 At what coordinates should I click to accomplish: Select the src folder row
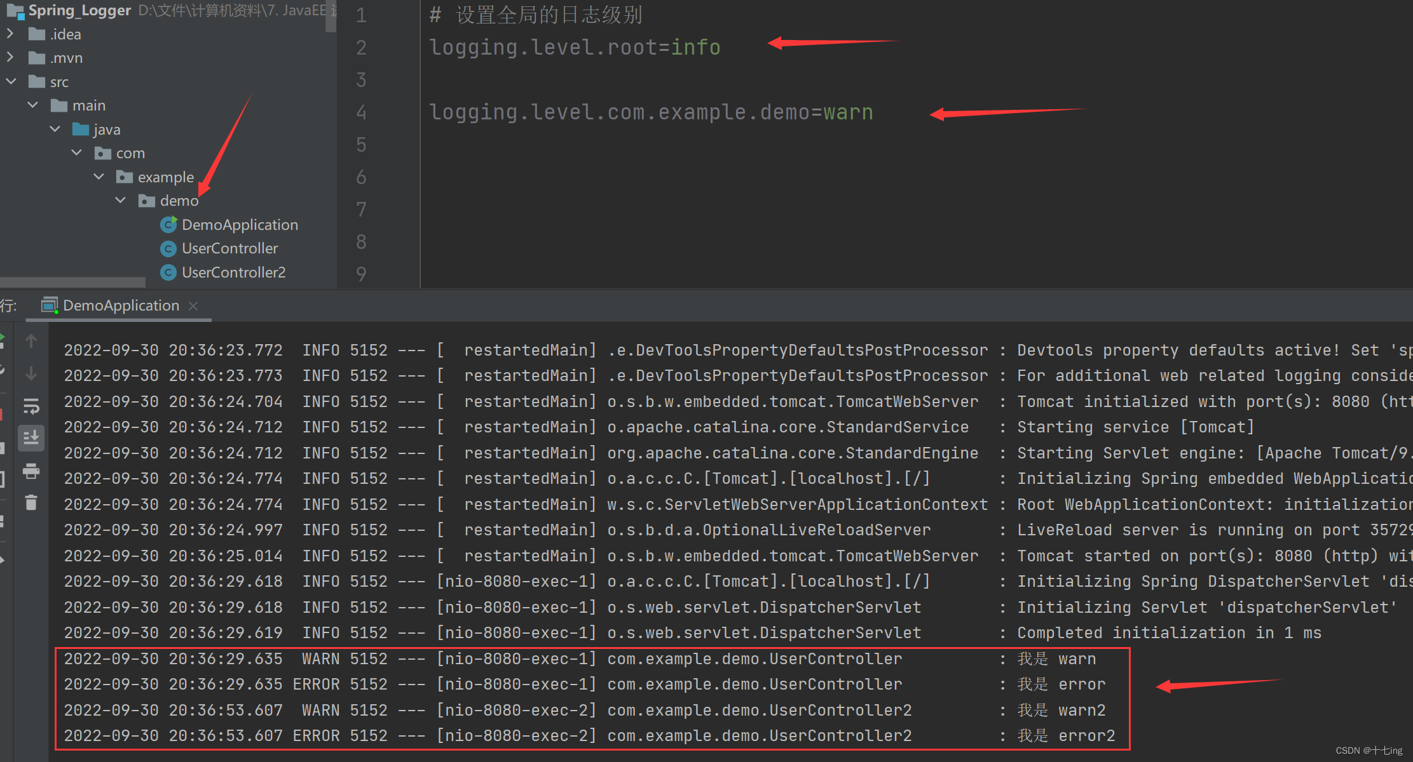[59, 82]
